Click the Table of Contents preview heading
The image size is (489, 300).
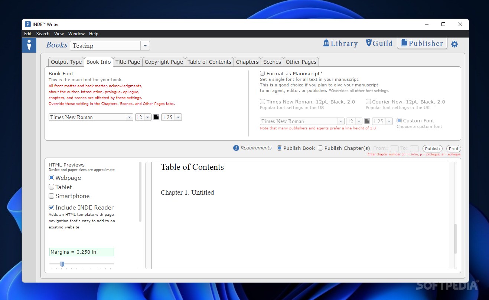click(x=192, y=167)
